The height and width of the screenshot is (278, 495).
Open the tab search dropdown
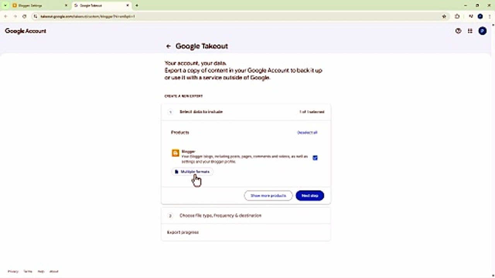pos(5,5)
